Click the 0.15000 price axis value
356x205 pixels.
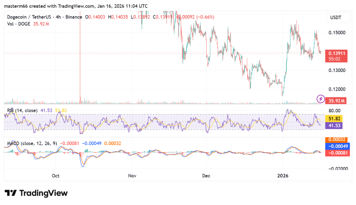click(337, 33)
